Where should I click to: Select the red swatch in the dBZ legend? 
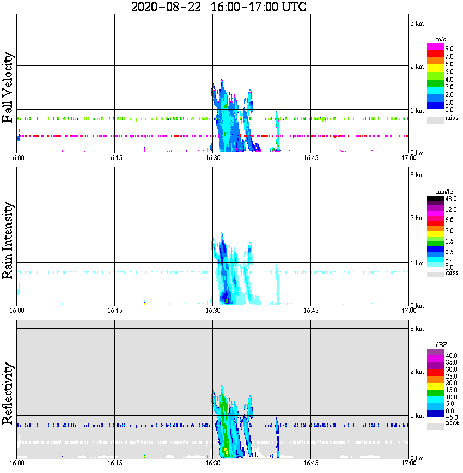(x=435, y=372)
